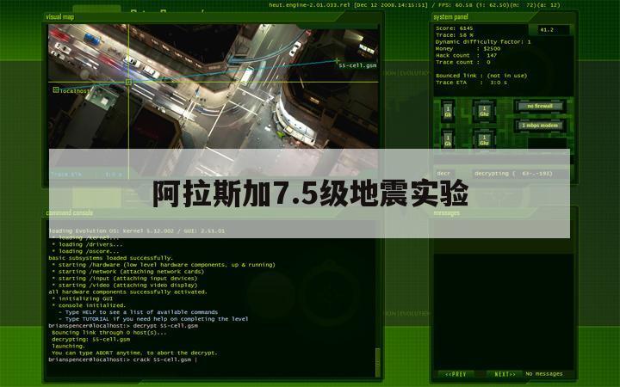Select the upper 1 Ghz CPU chip

click(x=484, y=111)
